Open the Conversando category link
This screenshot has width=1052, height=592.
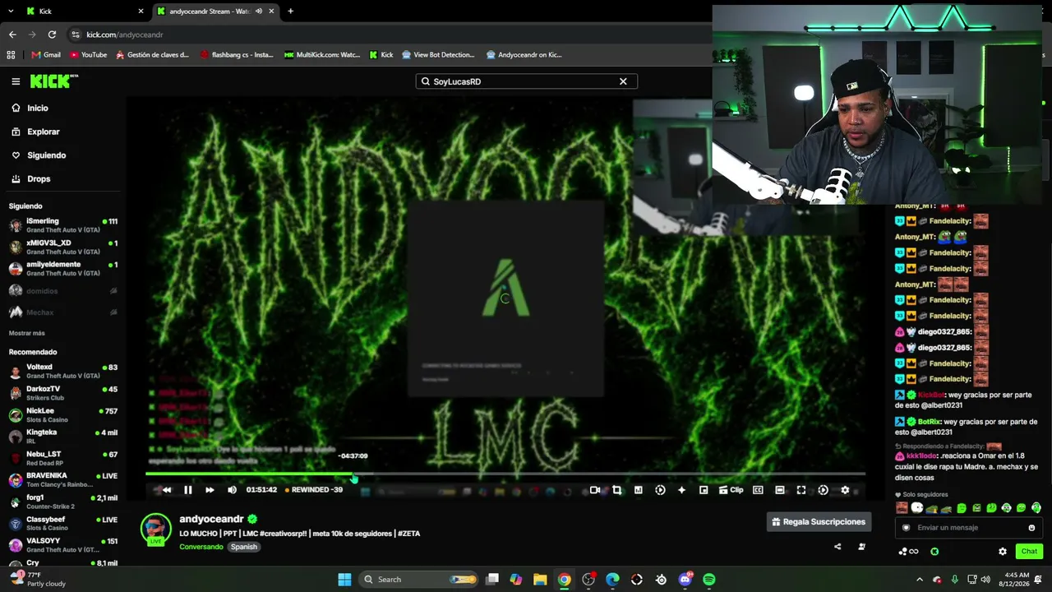(201, 547)
